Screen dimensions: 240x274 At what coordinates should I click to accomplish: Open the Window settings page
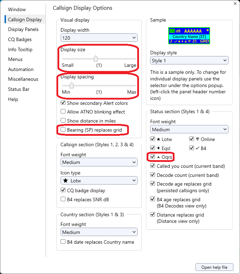click(17, 9)
